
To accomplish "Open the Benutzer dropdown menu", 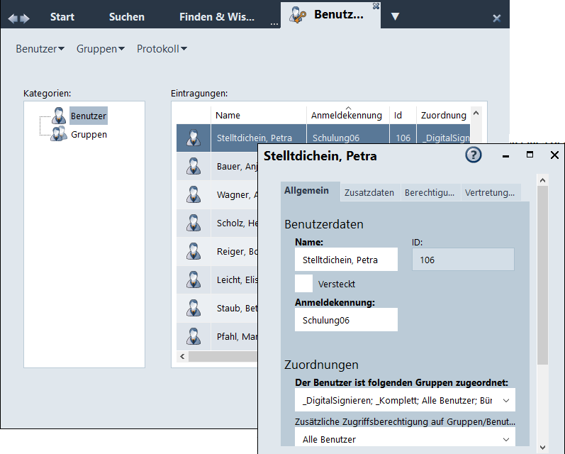I will coord(40,49).
